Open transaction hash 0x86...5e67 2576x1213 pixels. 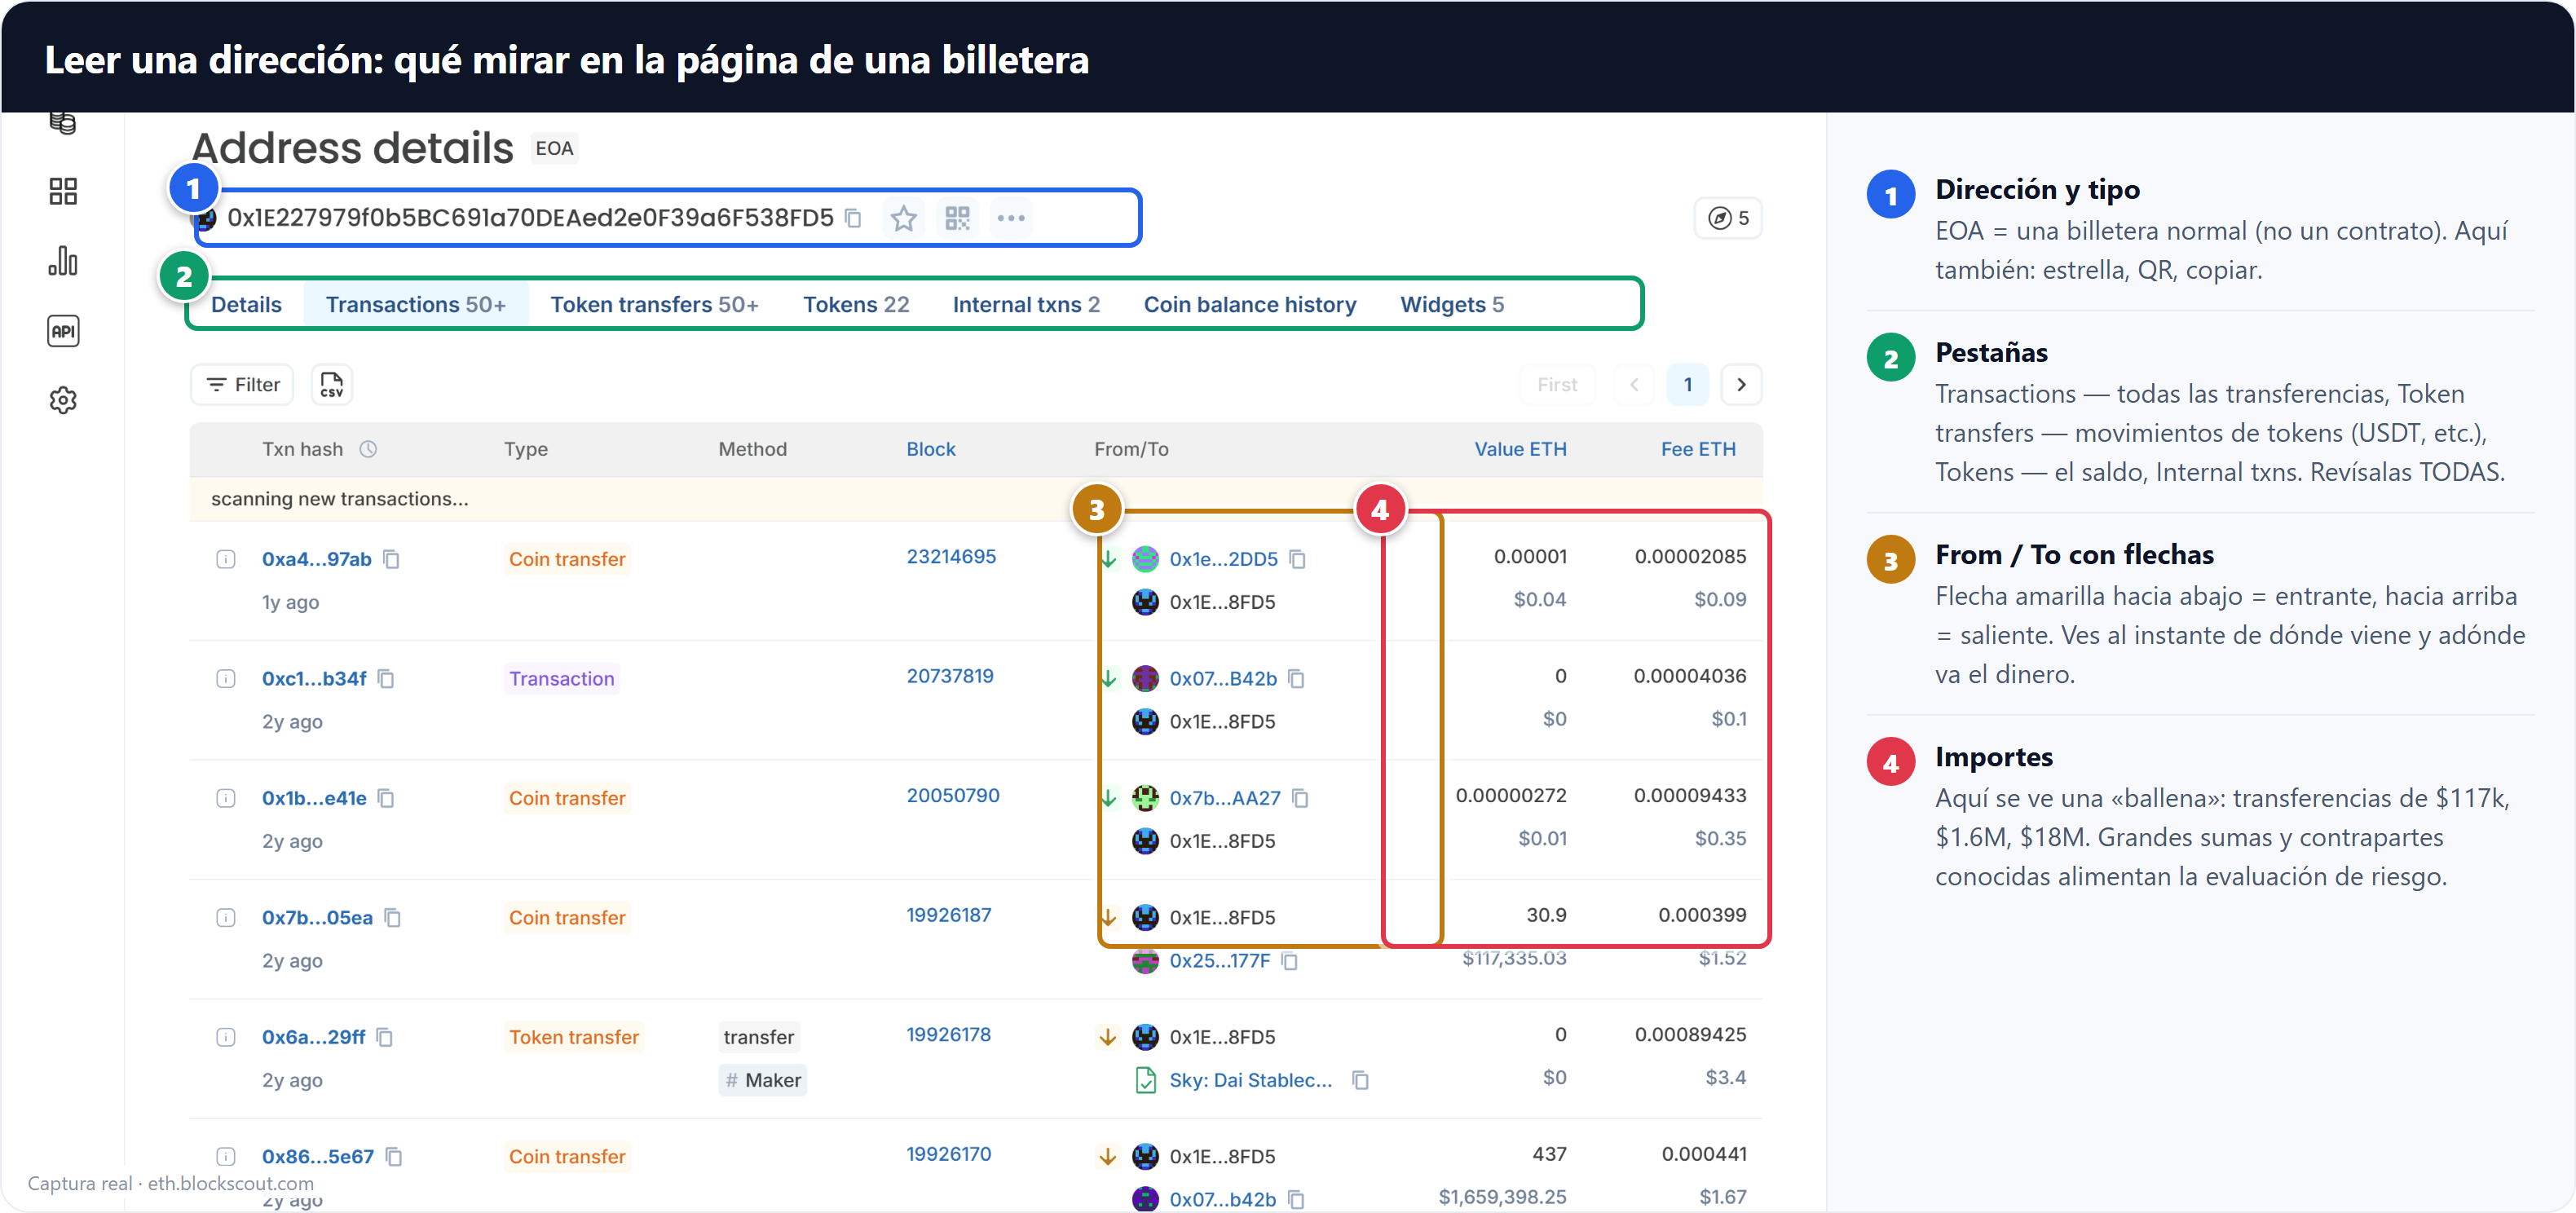317,1157
